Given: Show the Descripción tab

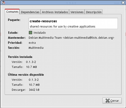Looking at the screenshot, I should [94, 12].
